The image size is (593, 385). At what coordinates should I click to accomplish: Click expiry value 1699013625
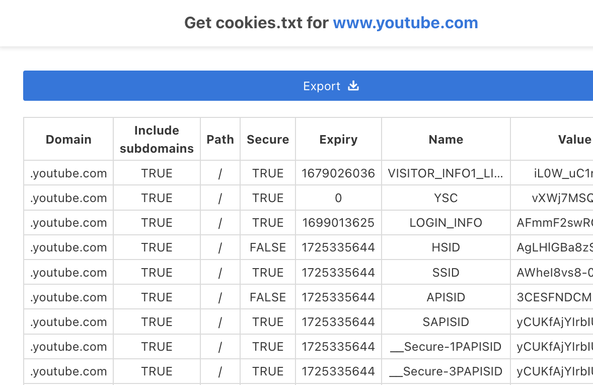(338, 223)
